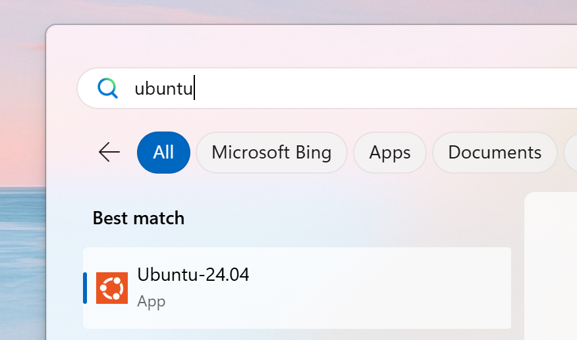Click the "App" label under Ubuntu-24.04
This screenshot has width=577, height=340.
151,302
